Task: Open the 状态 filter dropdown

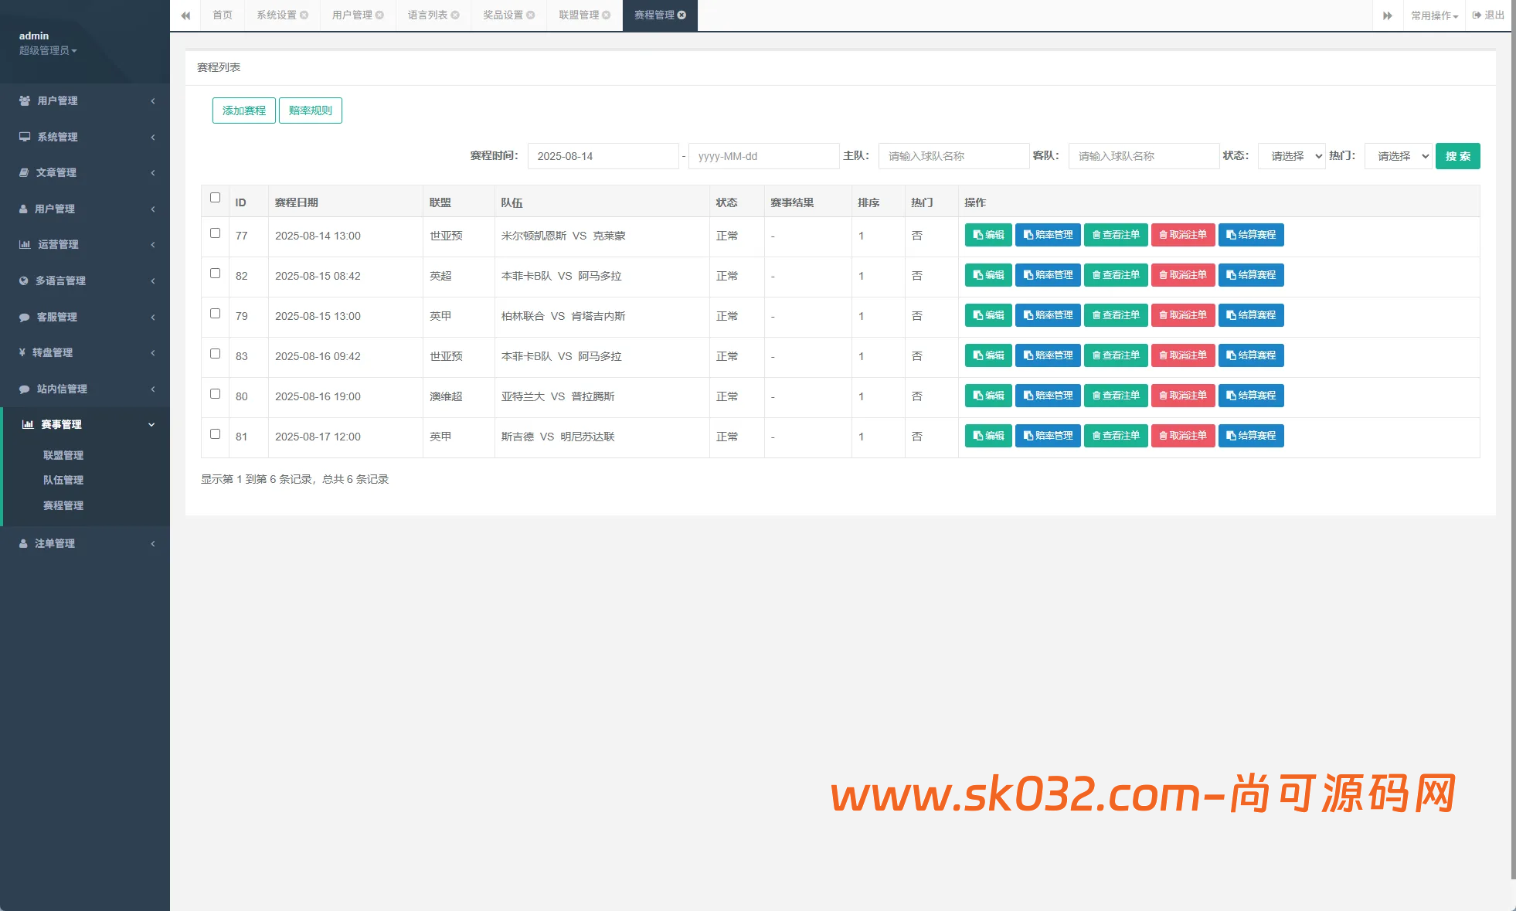Action: pos(1291,156)
